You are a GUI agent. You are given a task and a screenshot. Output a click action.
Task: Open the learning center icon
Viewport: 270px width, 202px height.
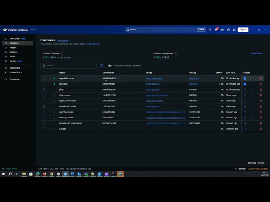tap(222, 30)
